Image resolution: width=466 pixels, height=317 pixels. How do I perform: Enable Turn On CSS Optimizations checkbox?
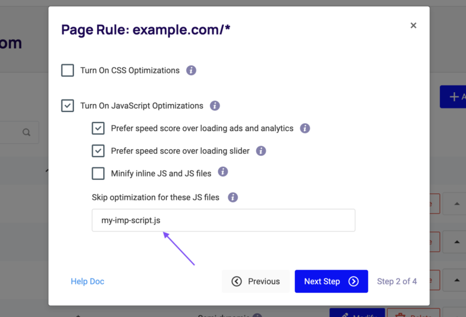click(67, 70)
